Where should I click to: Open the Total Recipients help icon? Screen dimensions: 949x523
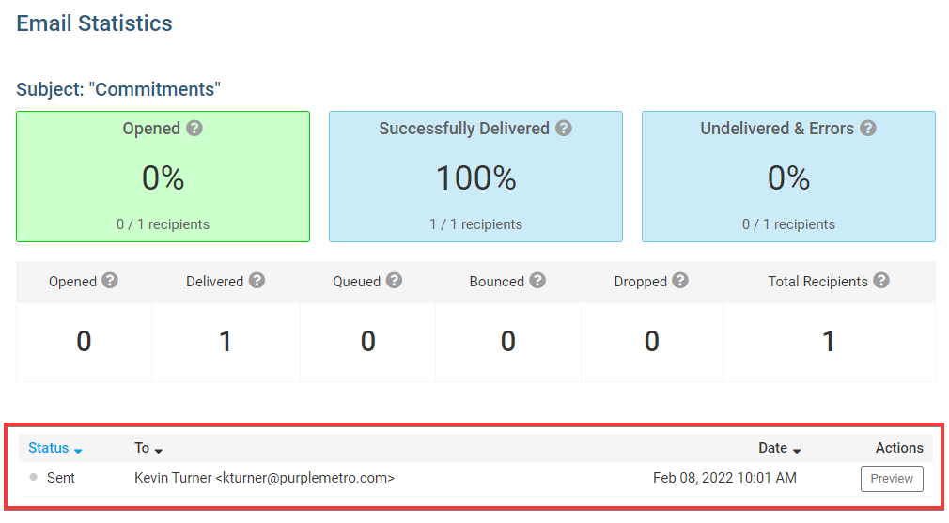click(x=881, y=281)
